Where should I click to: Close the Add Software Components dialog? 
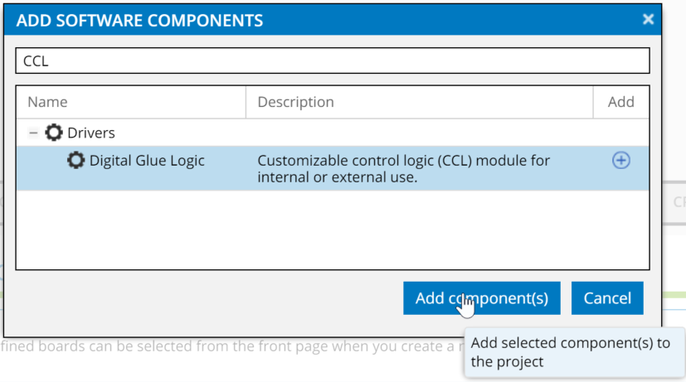(648, 19)
